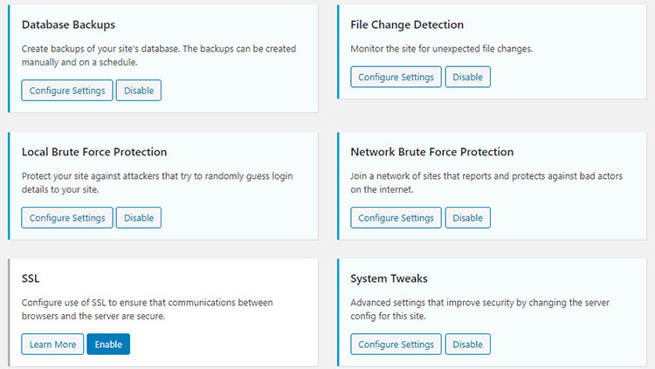
Task: Click the SSL card heading
Action: (31, 278)
